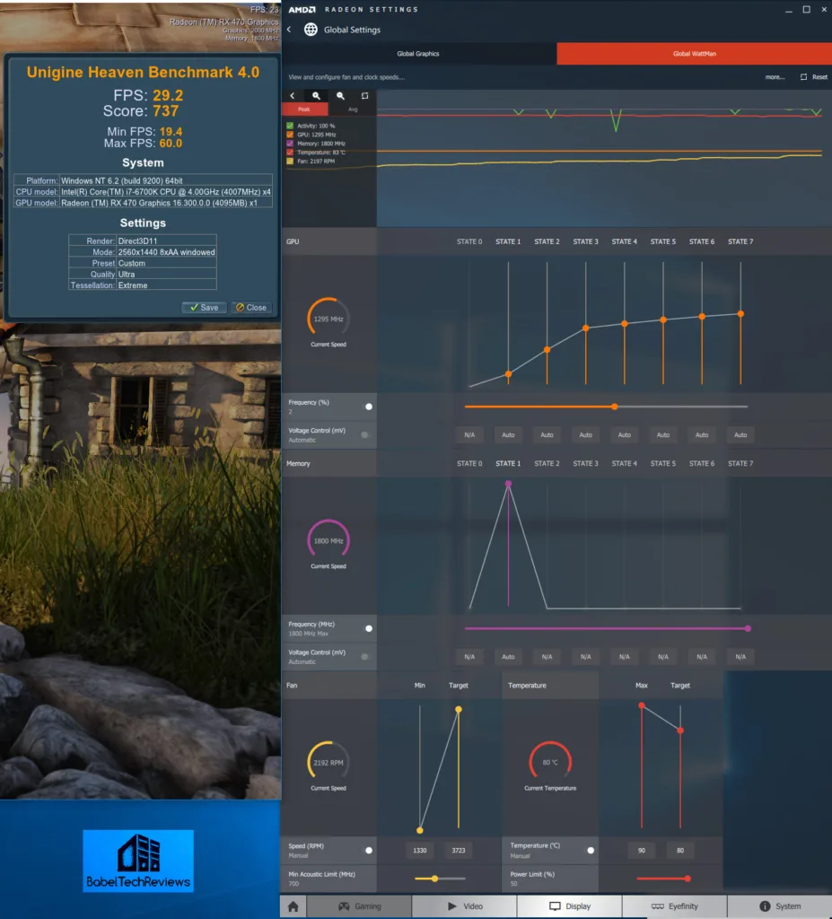
Task: Click '2560x1440 8xAA windowed' mode value
Action: click(x=167, y=252)
